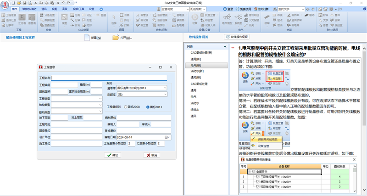Click the 桥架 tool icon

(x=267, y=19)
